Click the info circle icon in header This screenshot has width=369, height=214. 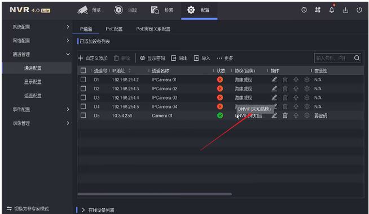304,10
